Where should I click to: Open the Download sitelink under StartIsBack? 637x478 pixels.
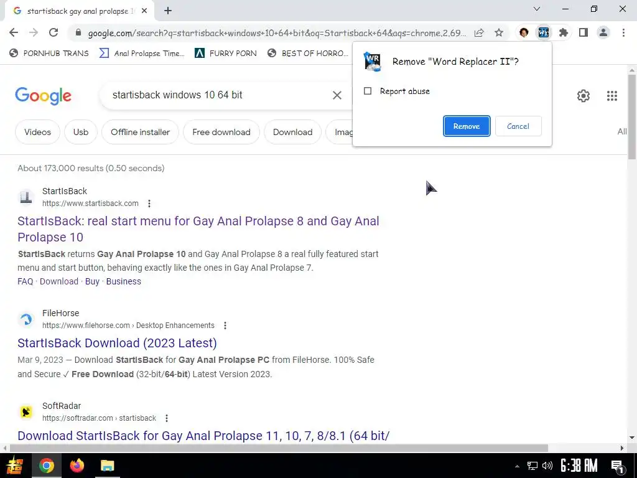click(59, 281)
